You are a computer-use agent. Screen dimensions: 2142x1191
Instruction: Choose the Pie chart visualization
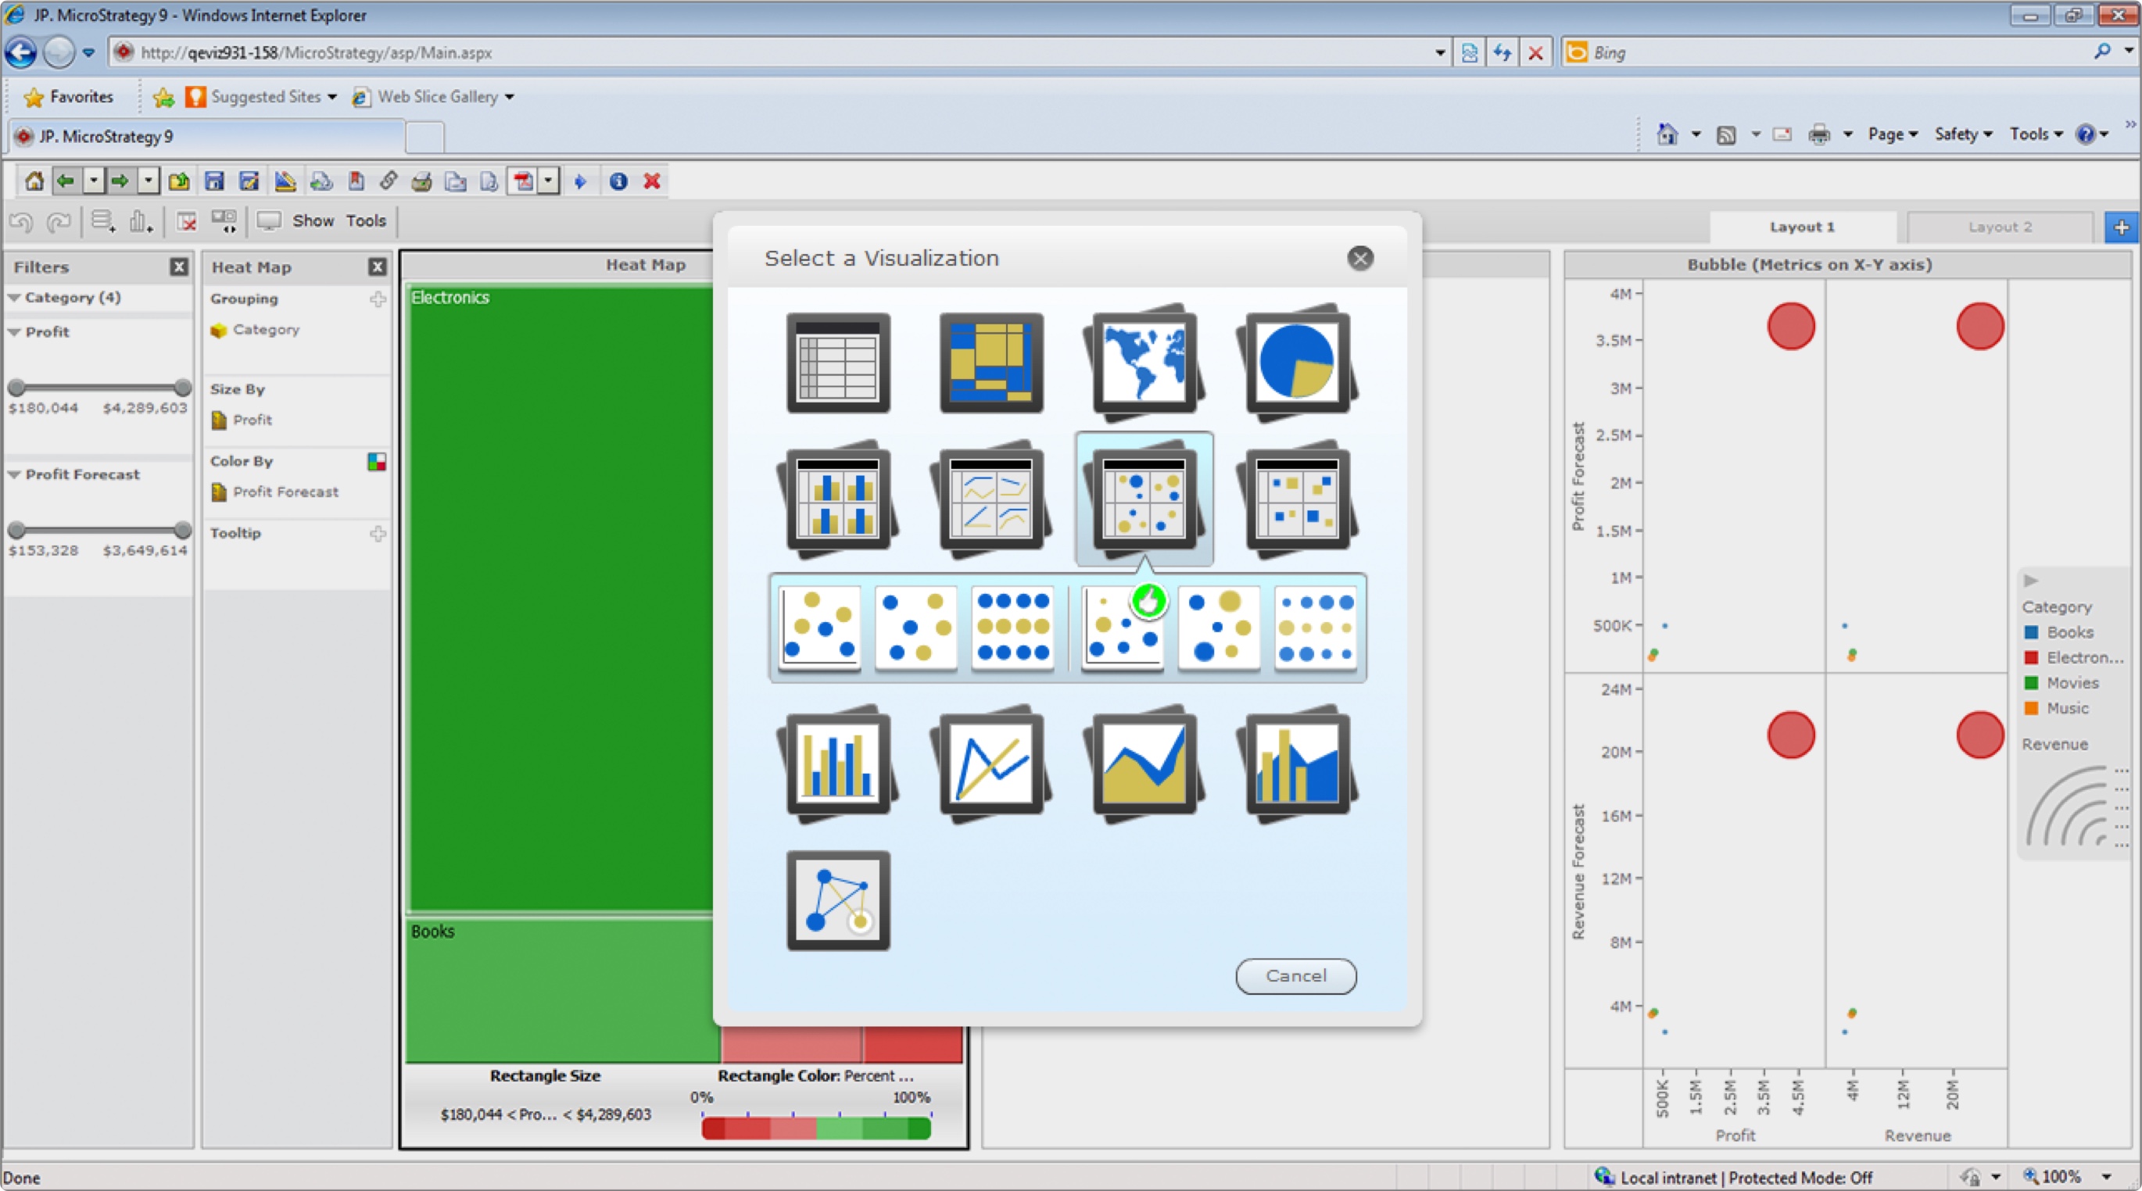coord(1297,363)
